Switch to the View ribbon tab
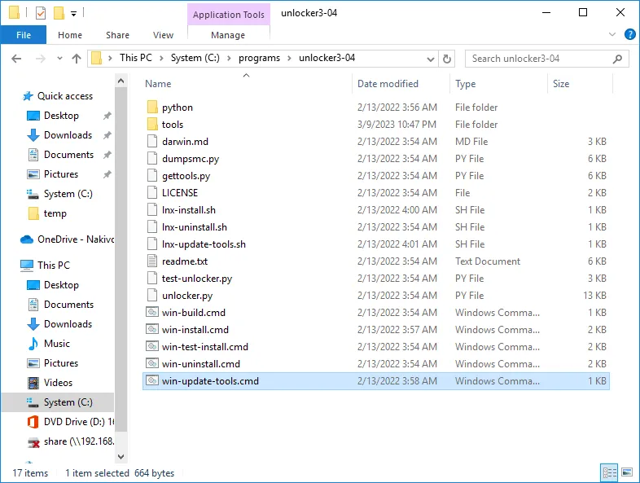640x483 pixels. coord(163,35)
